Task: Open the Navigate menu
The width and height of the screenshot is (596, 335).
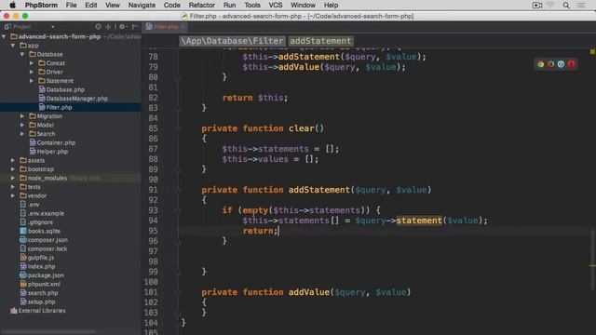Action: (142, 6)
